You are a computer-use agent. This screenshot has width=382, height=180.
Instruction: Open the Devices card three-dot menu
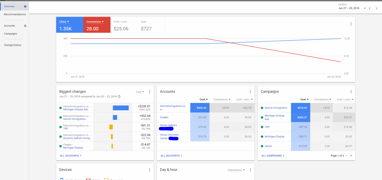[149, 170]
